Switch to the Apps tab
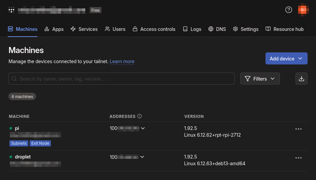Viewport: 316px width, 180px height. pos(54,29)
